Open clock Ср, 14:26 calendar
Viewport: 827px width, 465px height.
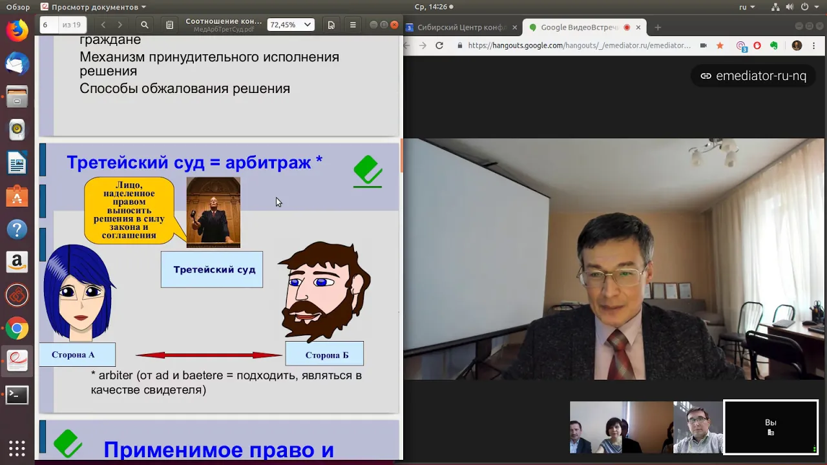click(x=433, y=6)
